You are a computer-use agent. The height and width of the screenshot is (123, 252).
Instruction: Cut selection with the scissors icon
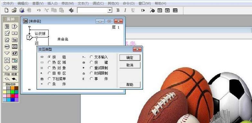(46, 10)
